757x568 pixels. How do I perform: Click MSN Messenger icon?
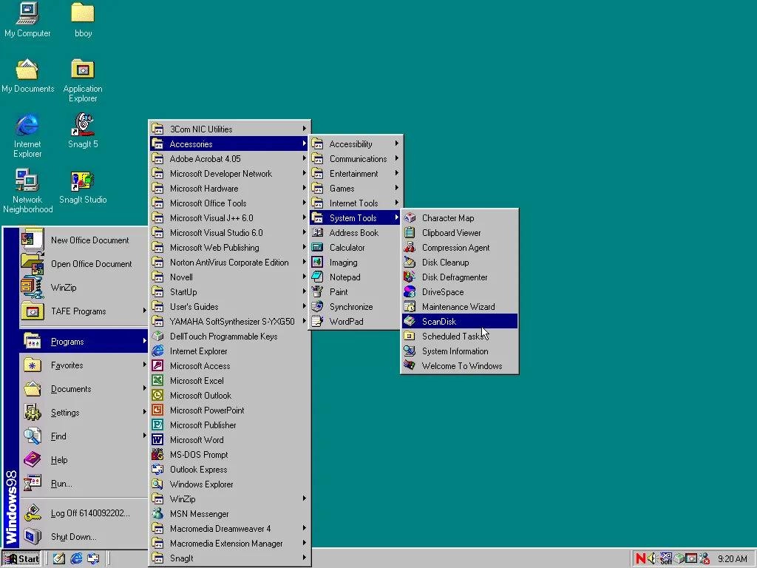157,513
